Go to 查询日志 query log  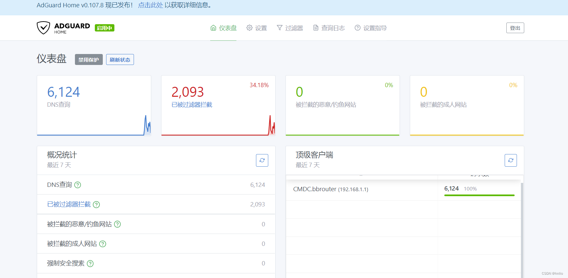[329, 28]
